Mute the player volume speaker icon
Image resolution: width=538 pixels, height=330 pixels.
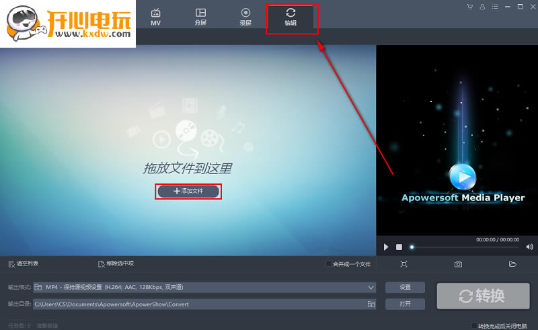coord(529,247)
